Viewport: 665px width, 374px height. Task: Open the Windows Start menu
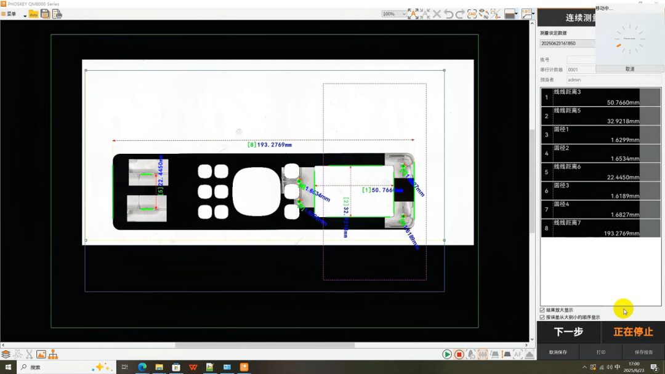[x=8, y=367]
